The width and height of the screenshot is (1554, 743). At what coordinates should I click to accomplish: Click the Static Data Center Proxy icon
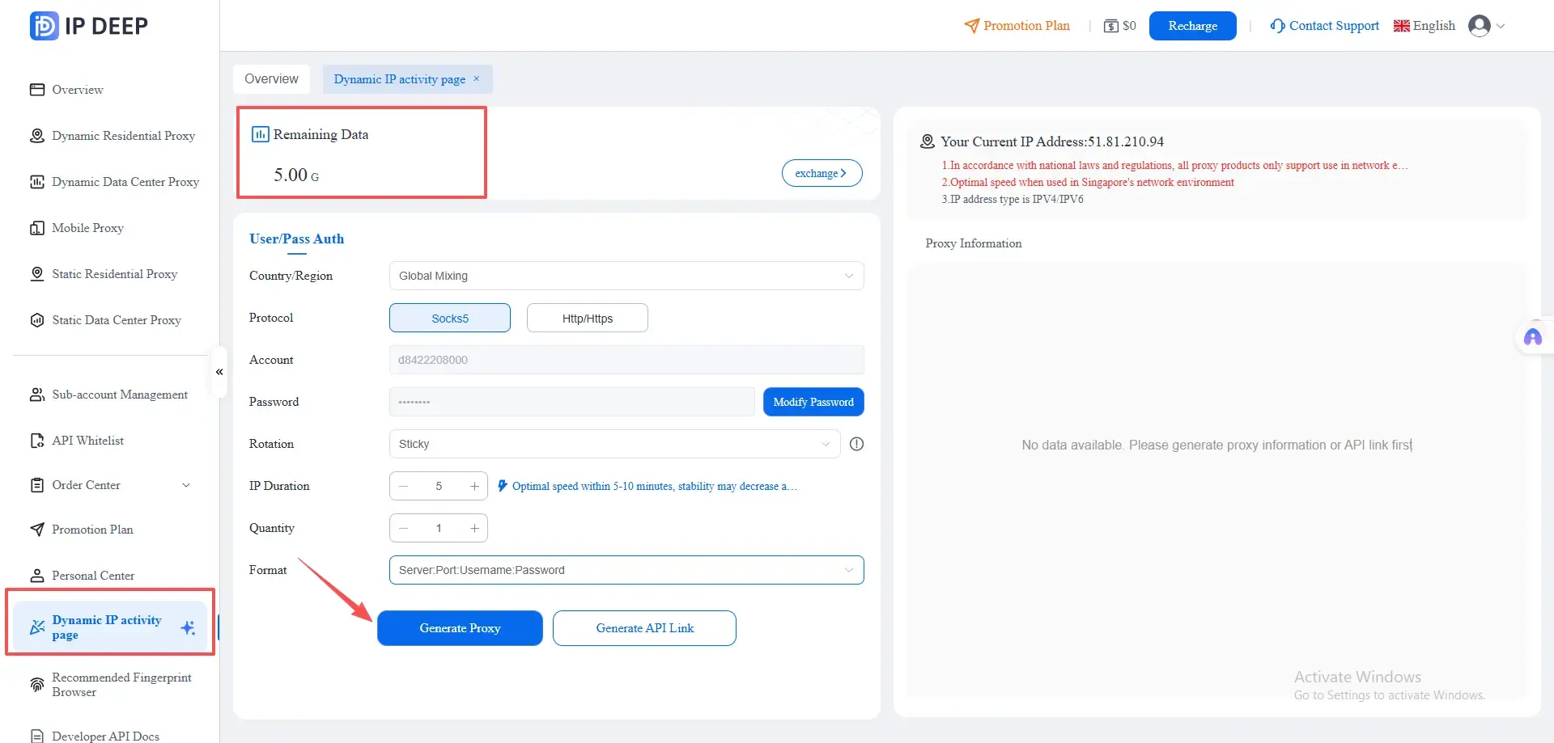pos(37,320)
